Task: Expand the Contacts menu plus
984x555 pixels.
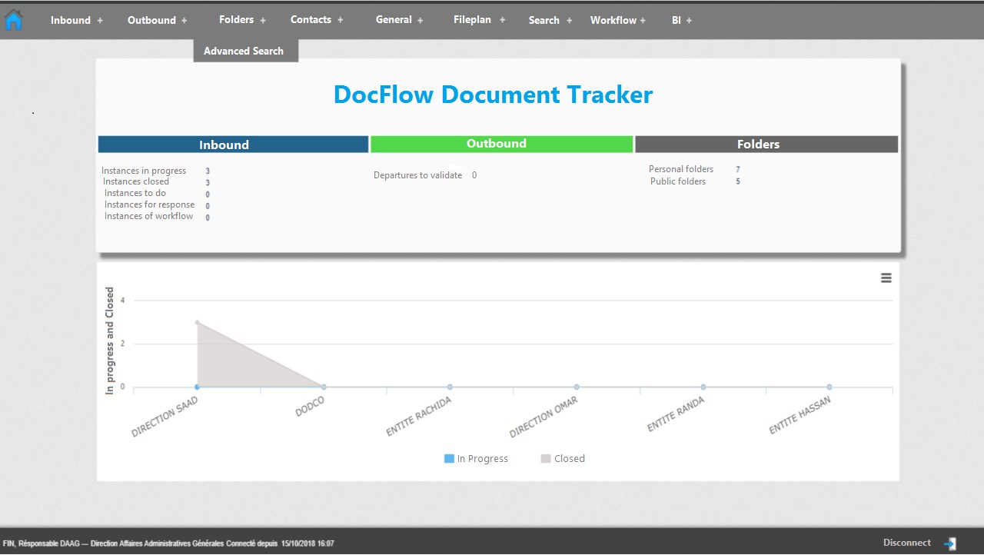Action: pyautogui.click(x=341, y=21)
